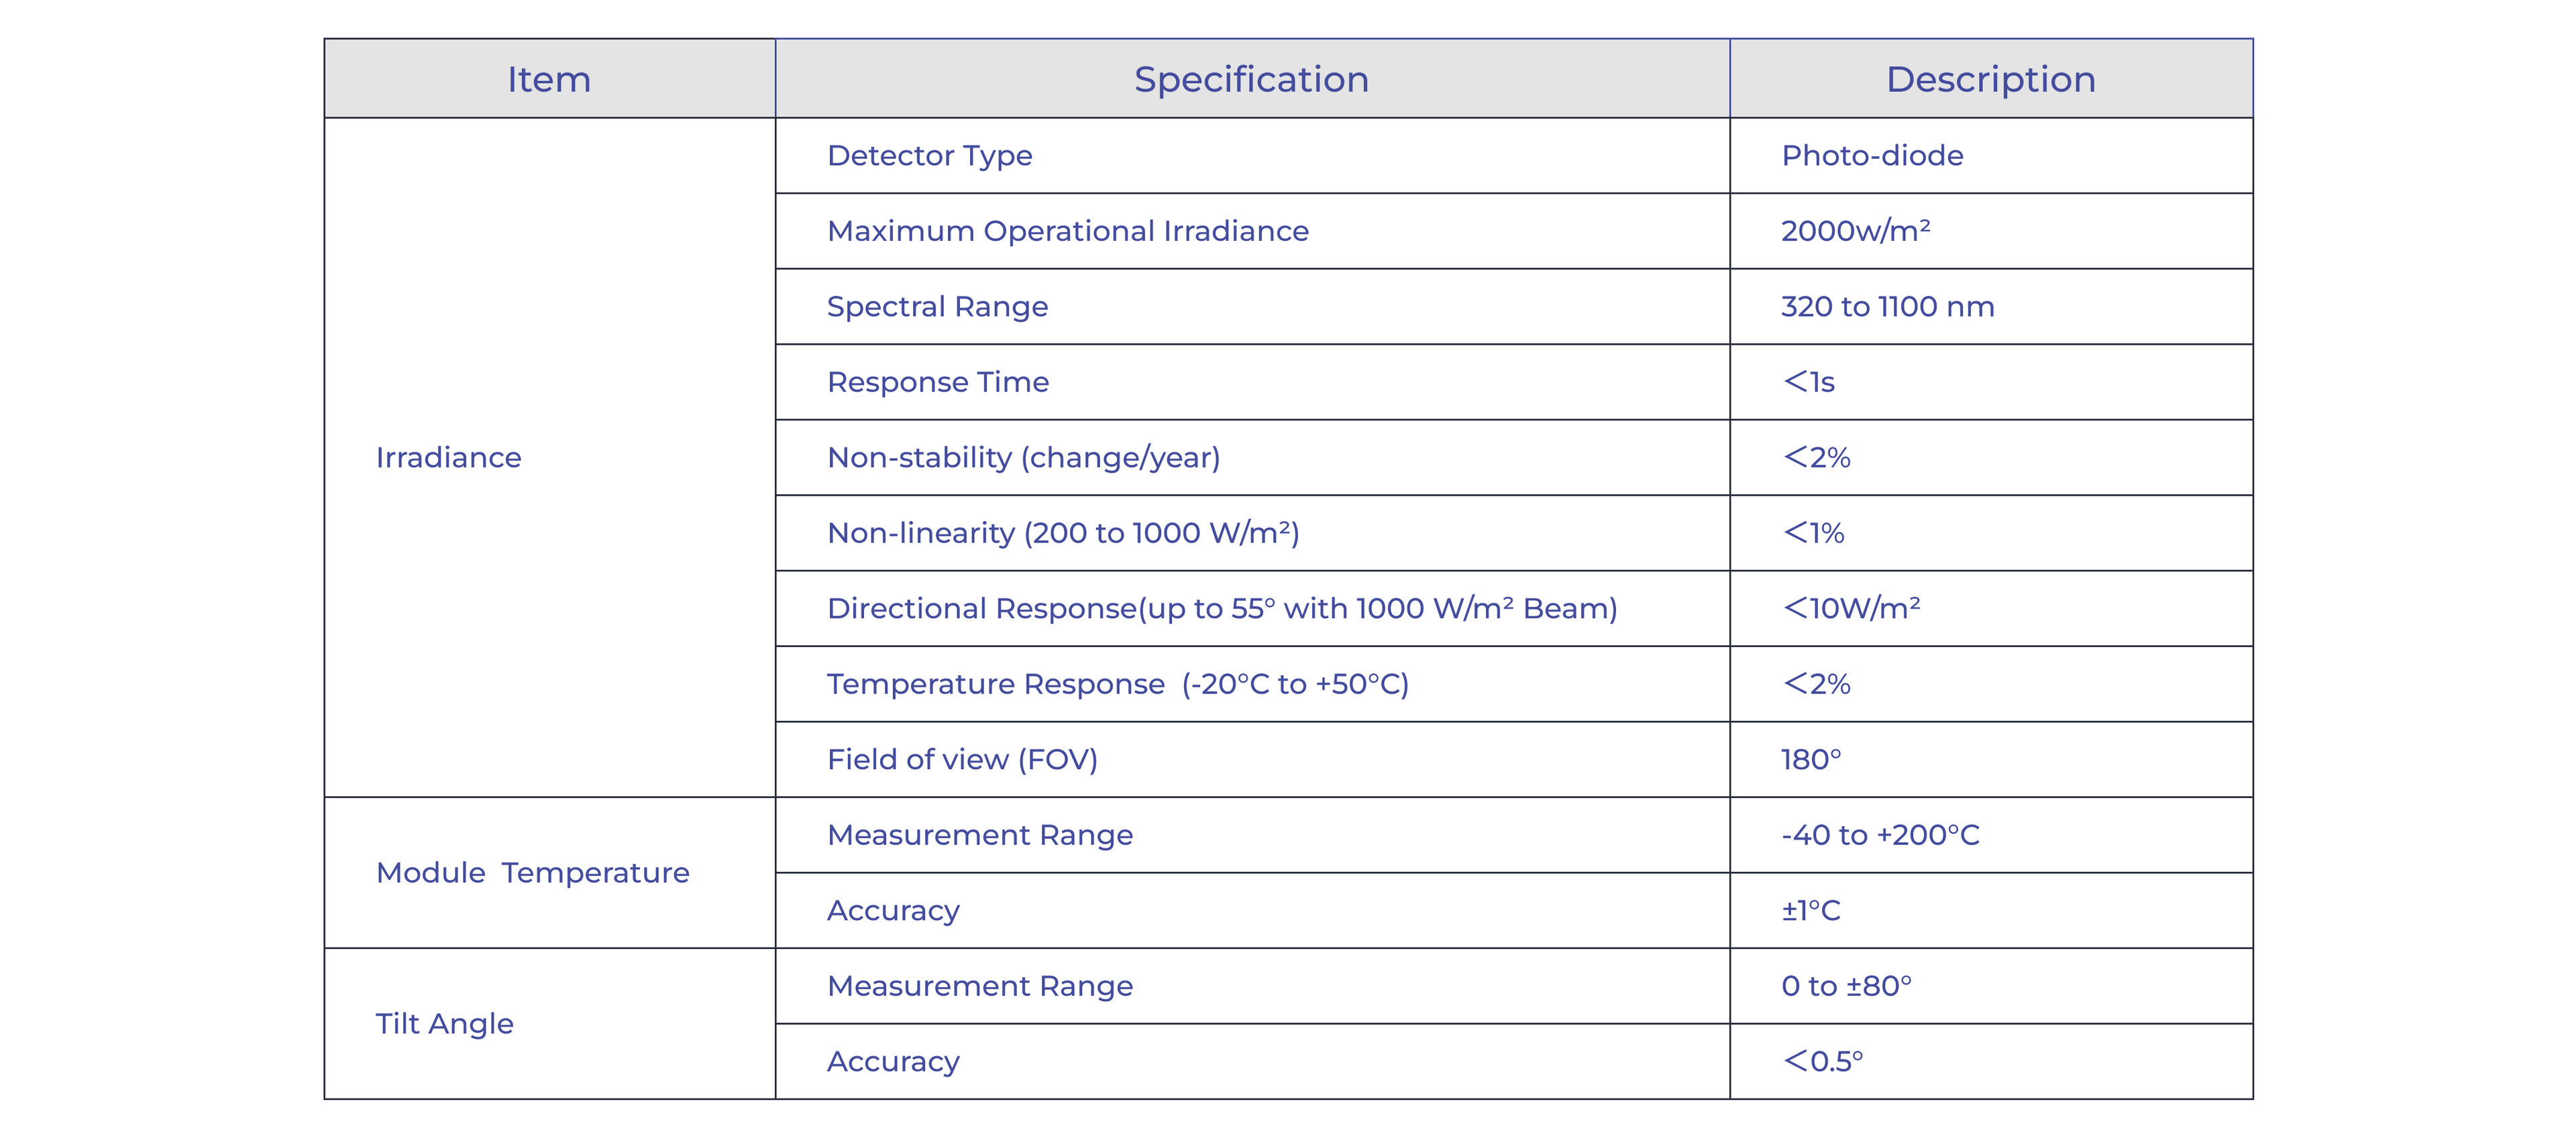Screen dimensions: 2576x1136
Task: Click the Directional Response specification cell
Action: tap(1222, 609)
